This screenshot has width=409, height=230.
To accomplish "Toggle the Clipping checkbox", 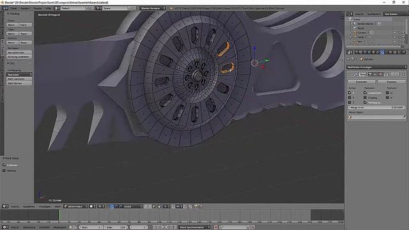I will tap(365, 98).
